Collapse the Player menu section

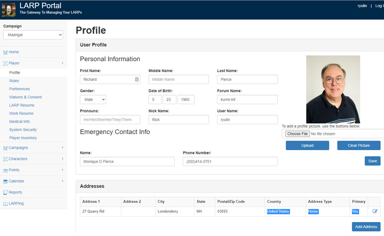click(62, 63)
